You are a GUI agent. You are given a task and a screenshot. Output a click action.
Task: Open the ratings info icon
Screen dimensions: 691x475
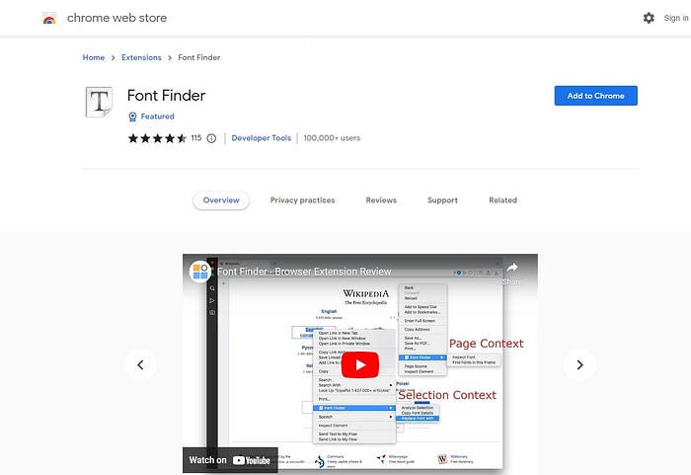coord(211,138)
